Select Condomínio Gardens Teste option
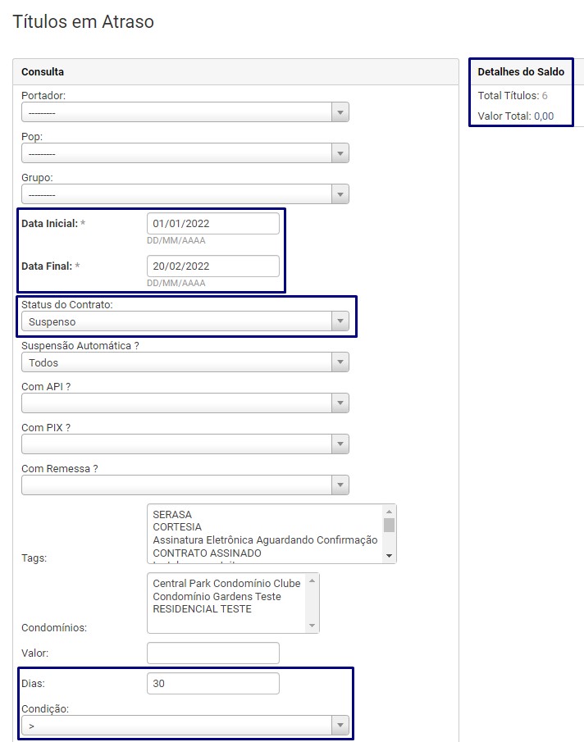The width and height of the screenshot is (584, 742). coord(217,597)
